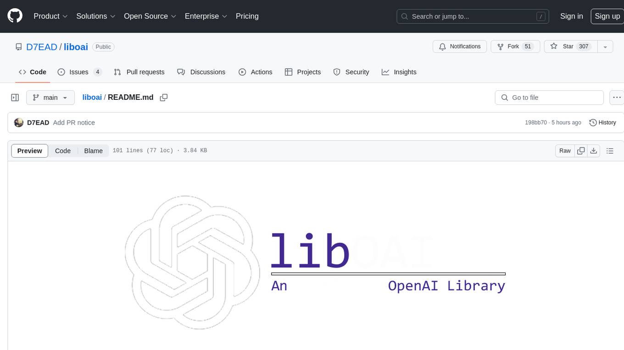Focus the Go to file input
The height and width of the screenshot is (350, 624).
[x=549, y=98]
